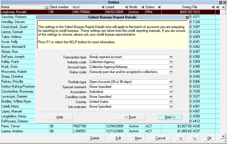Click the Listed column arrow icon

126,7
